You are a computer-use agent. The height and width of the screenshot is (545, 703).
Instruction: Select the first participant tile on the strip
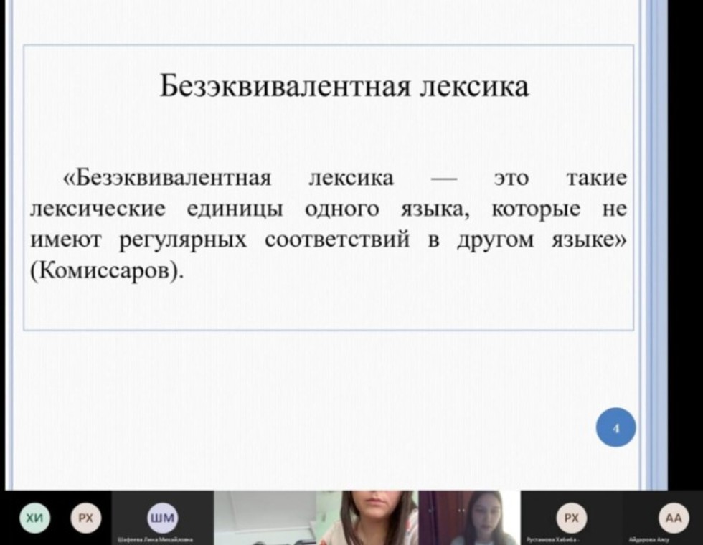pos(34,517)
